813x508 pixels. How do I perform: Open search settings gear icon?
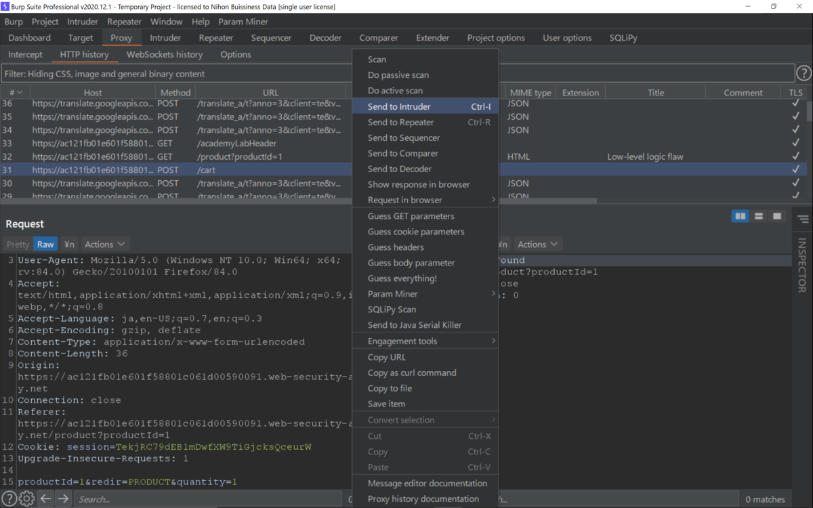pyautogui.click(x=26, y=499)
